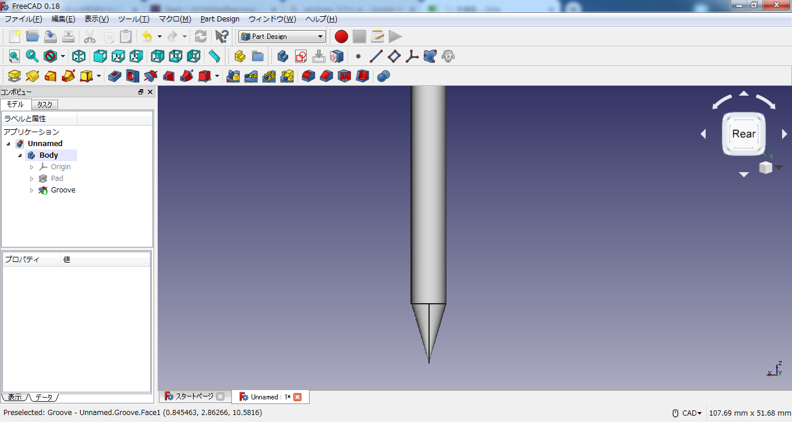The height and width of the screenshot is (422, 792).
Task: Open the CAD navigation style menu
Action: pyautogui.click(x=687, y=413)
